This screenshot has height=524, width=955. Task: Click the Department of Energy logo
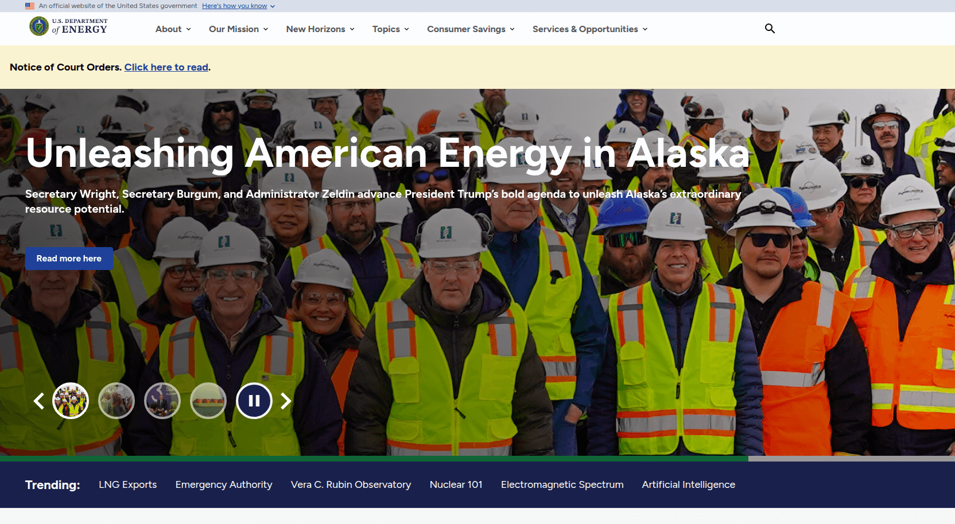click(68, 26)
